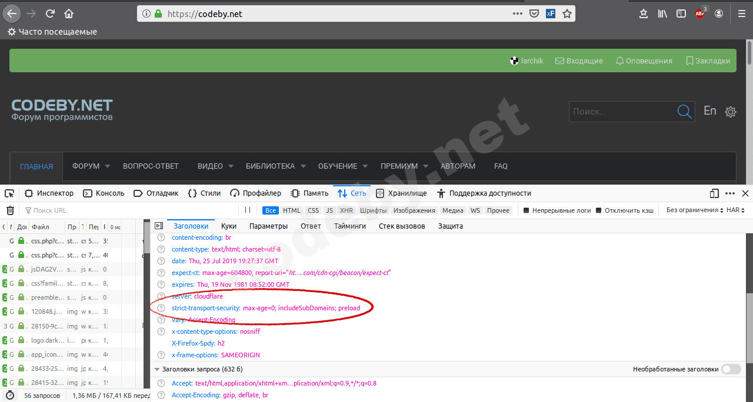
Task: Toggle raw headers switch
Action: coord(731,369)
